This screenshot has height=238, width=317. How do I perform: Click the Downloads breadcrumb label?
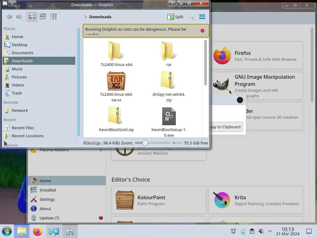pyautogui.click(x=100, y=17)
